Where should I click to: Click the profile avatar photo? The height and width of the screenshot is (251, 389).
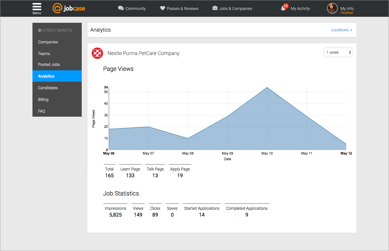(x=332, y=8)
